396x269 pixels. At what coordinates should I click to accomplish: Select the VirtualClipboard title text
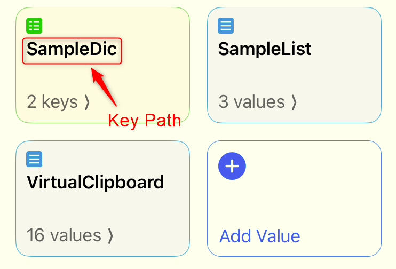point(96,183)
